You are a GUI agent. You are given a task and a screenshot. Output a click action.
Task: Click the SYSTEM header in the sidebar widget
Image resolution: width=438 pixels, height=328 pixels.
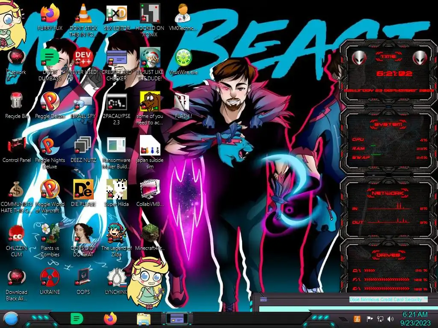pos(388,124)
